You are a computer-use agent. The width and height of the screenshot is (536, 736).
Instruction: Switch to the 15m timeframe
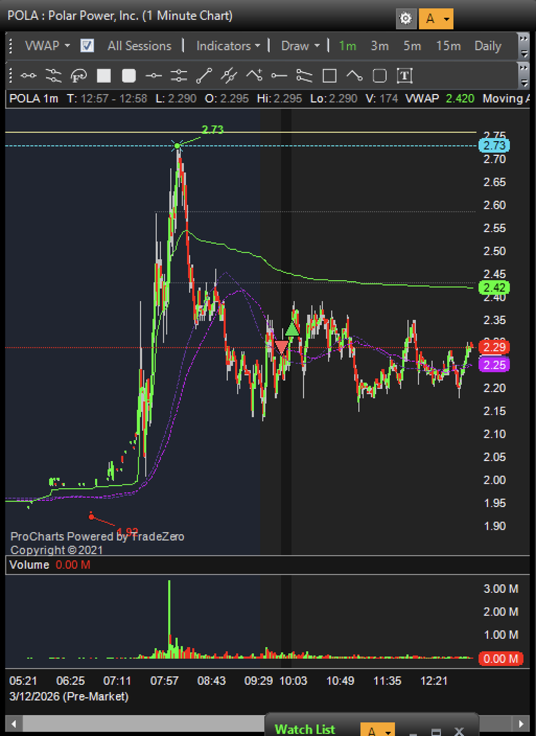click(448, 45)
